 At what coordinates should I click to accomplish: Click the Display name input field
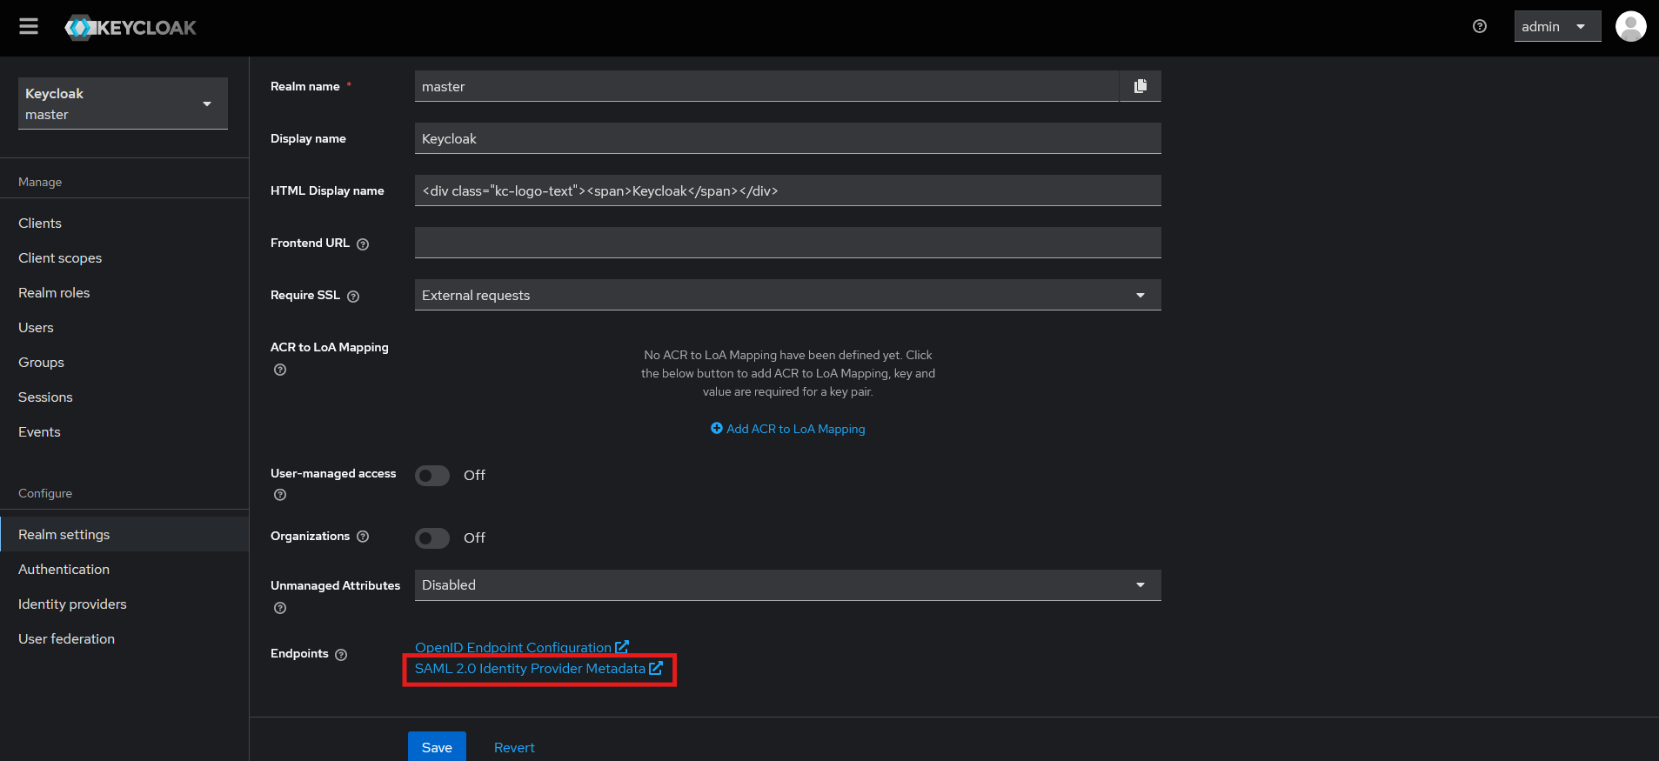787,138
